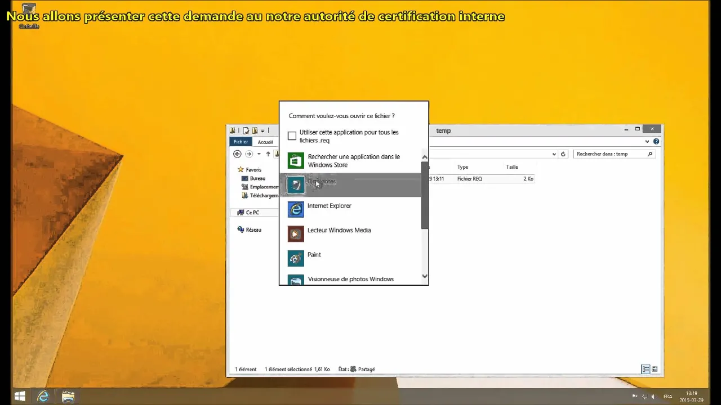Click the FRA language indicator

click(668, 397)
